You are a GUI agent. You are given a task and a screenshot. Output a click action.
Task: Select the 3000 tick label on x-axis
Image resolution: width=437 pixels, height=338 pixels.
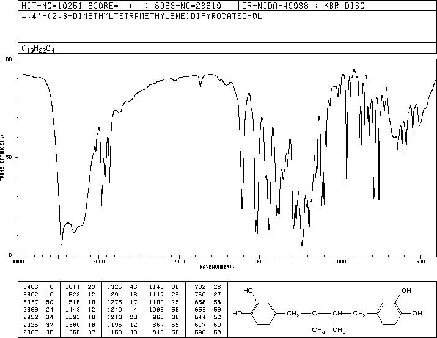(x=99, y=262)
